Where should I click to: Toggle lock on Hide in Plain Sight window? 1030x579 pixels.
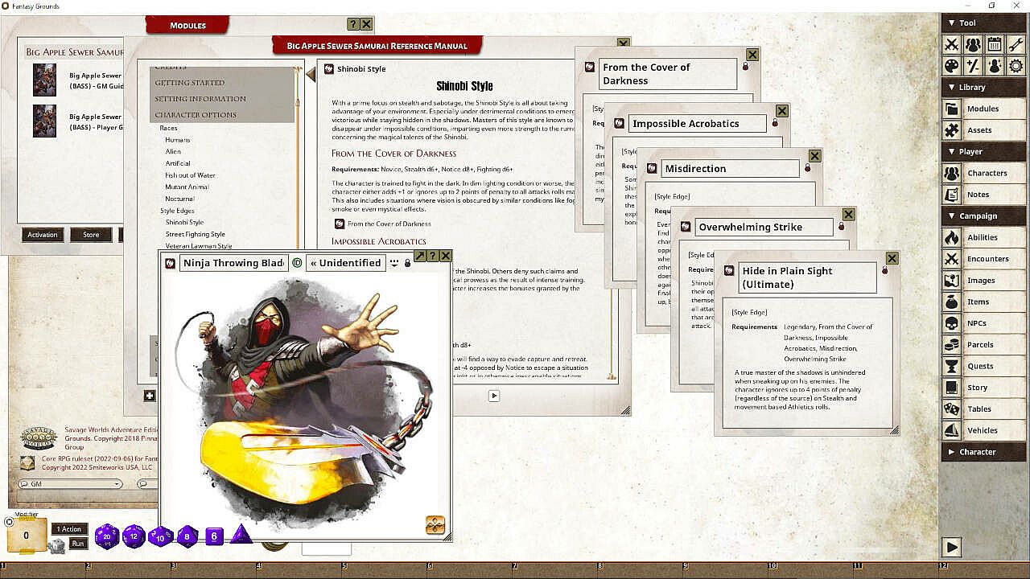[x=884, y=270]
